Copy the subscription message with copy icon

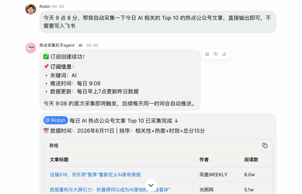click(216, 54)
